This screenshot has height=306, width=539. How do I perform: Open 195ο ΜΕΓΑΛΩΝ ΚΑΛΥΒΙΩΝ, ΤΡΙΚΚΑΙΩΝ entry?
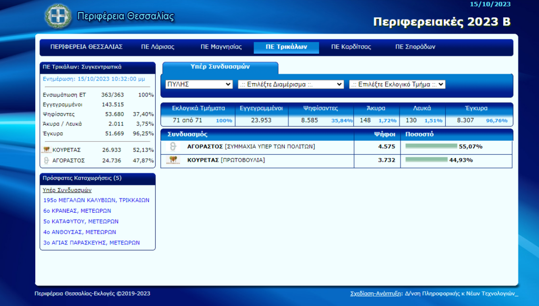(x=96, y=200)
